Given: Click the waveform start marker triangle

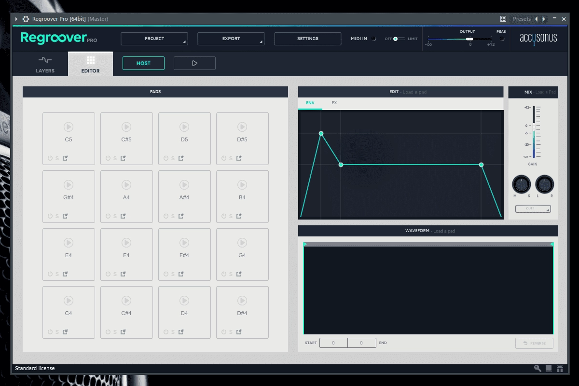Looking at the screenshot, I should tap(305, 244).
